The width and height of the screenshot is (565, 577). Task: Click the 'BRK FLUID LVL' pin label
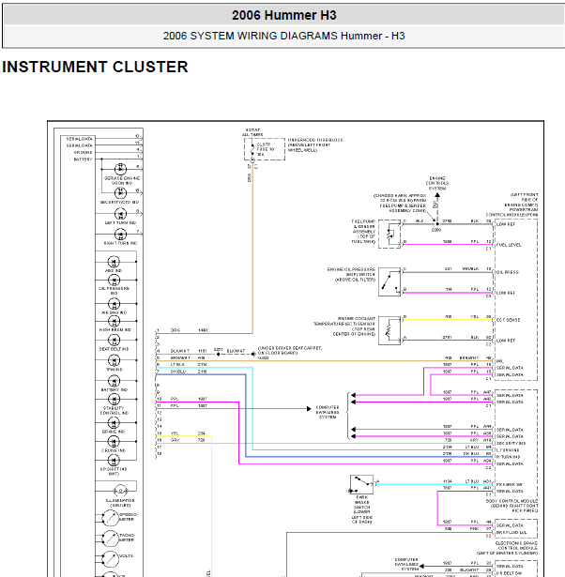tap(512, 533)
